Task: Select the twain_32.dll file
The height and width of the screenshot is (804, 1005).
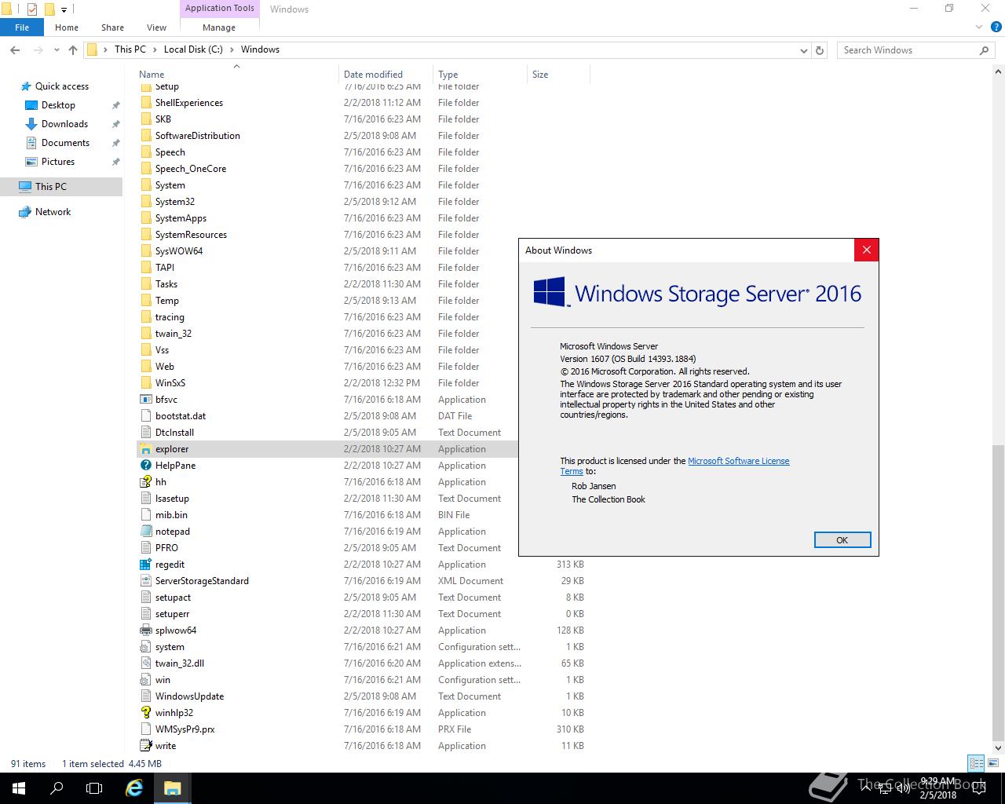Action: click(179, 663)
